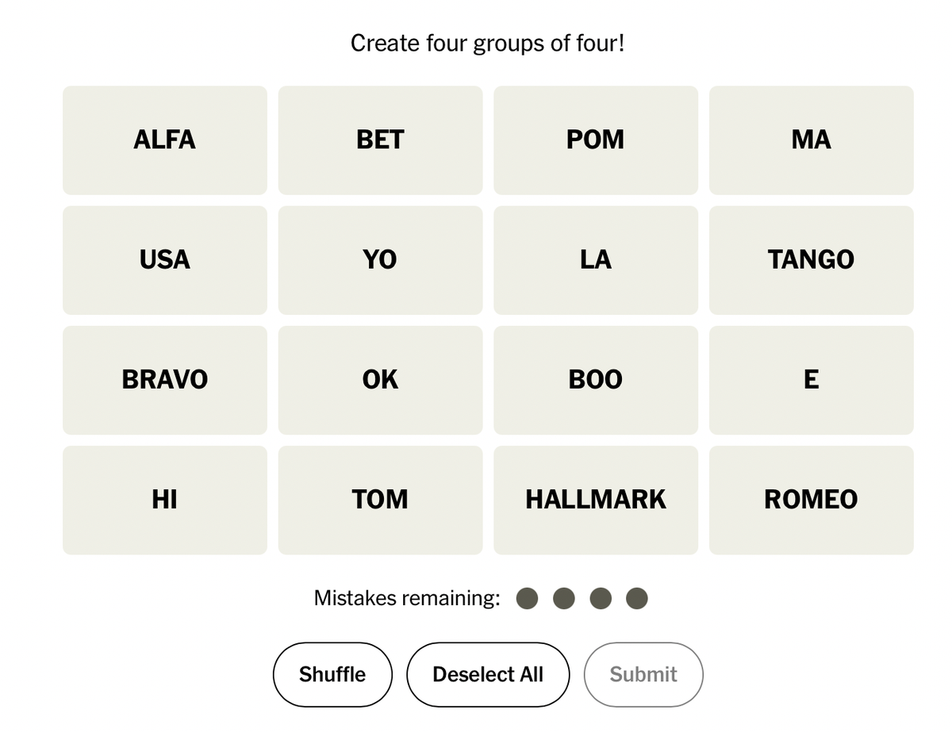Submit the selected group
The image size is (952, 732).
[643, 674]
